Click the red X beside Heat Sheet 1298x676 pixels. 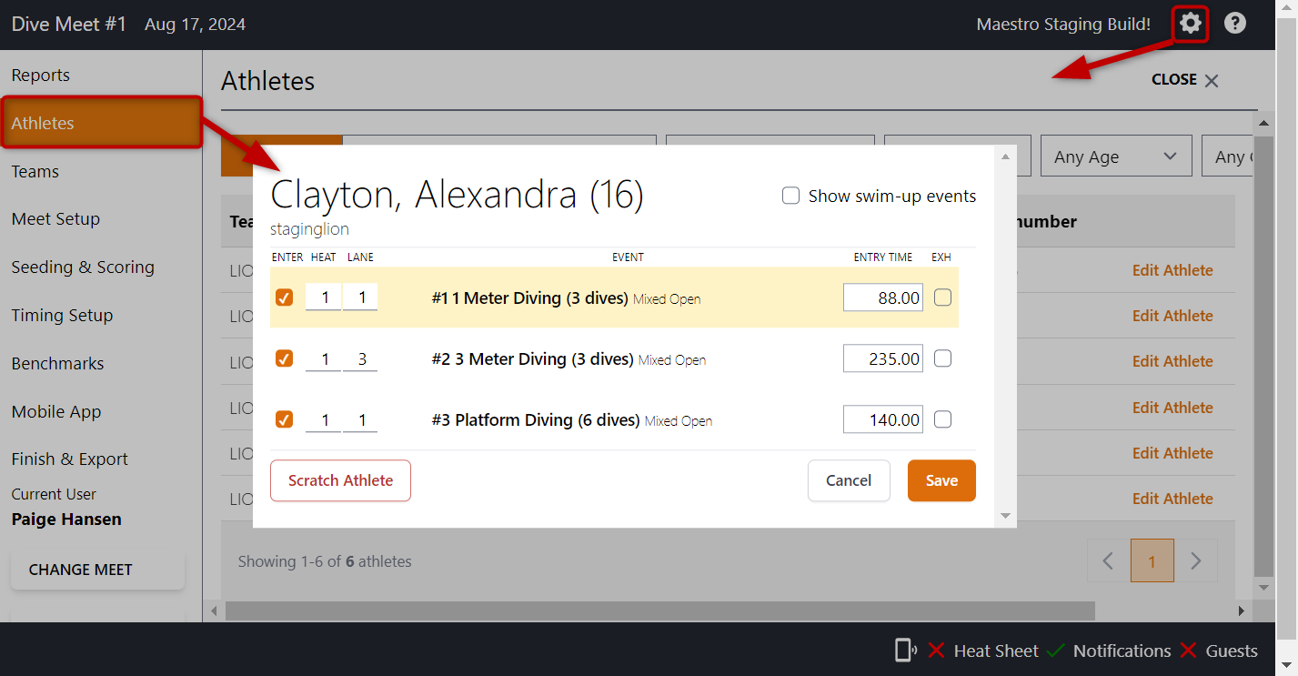pyautogui.click(x=936, y=651)
